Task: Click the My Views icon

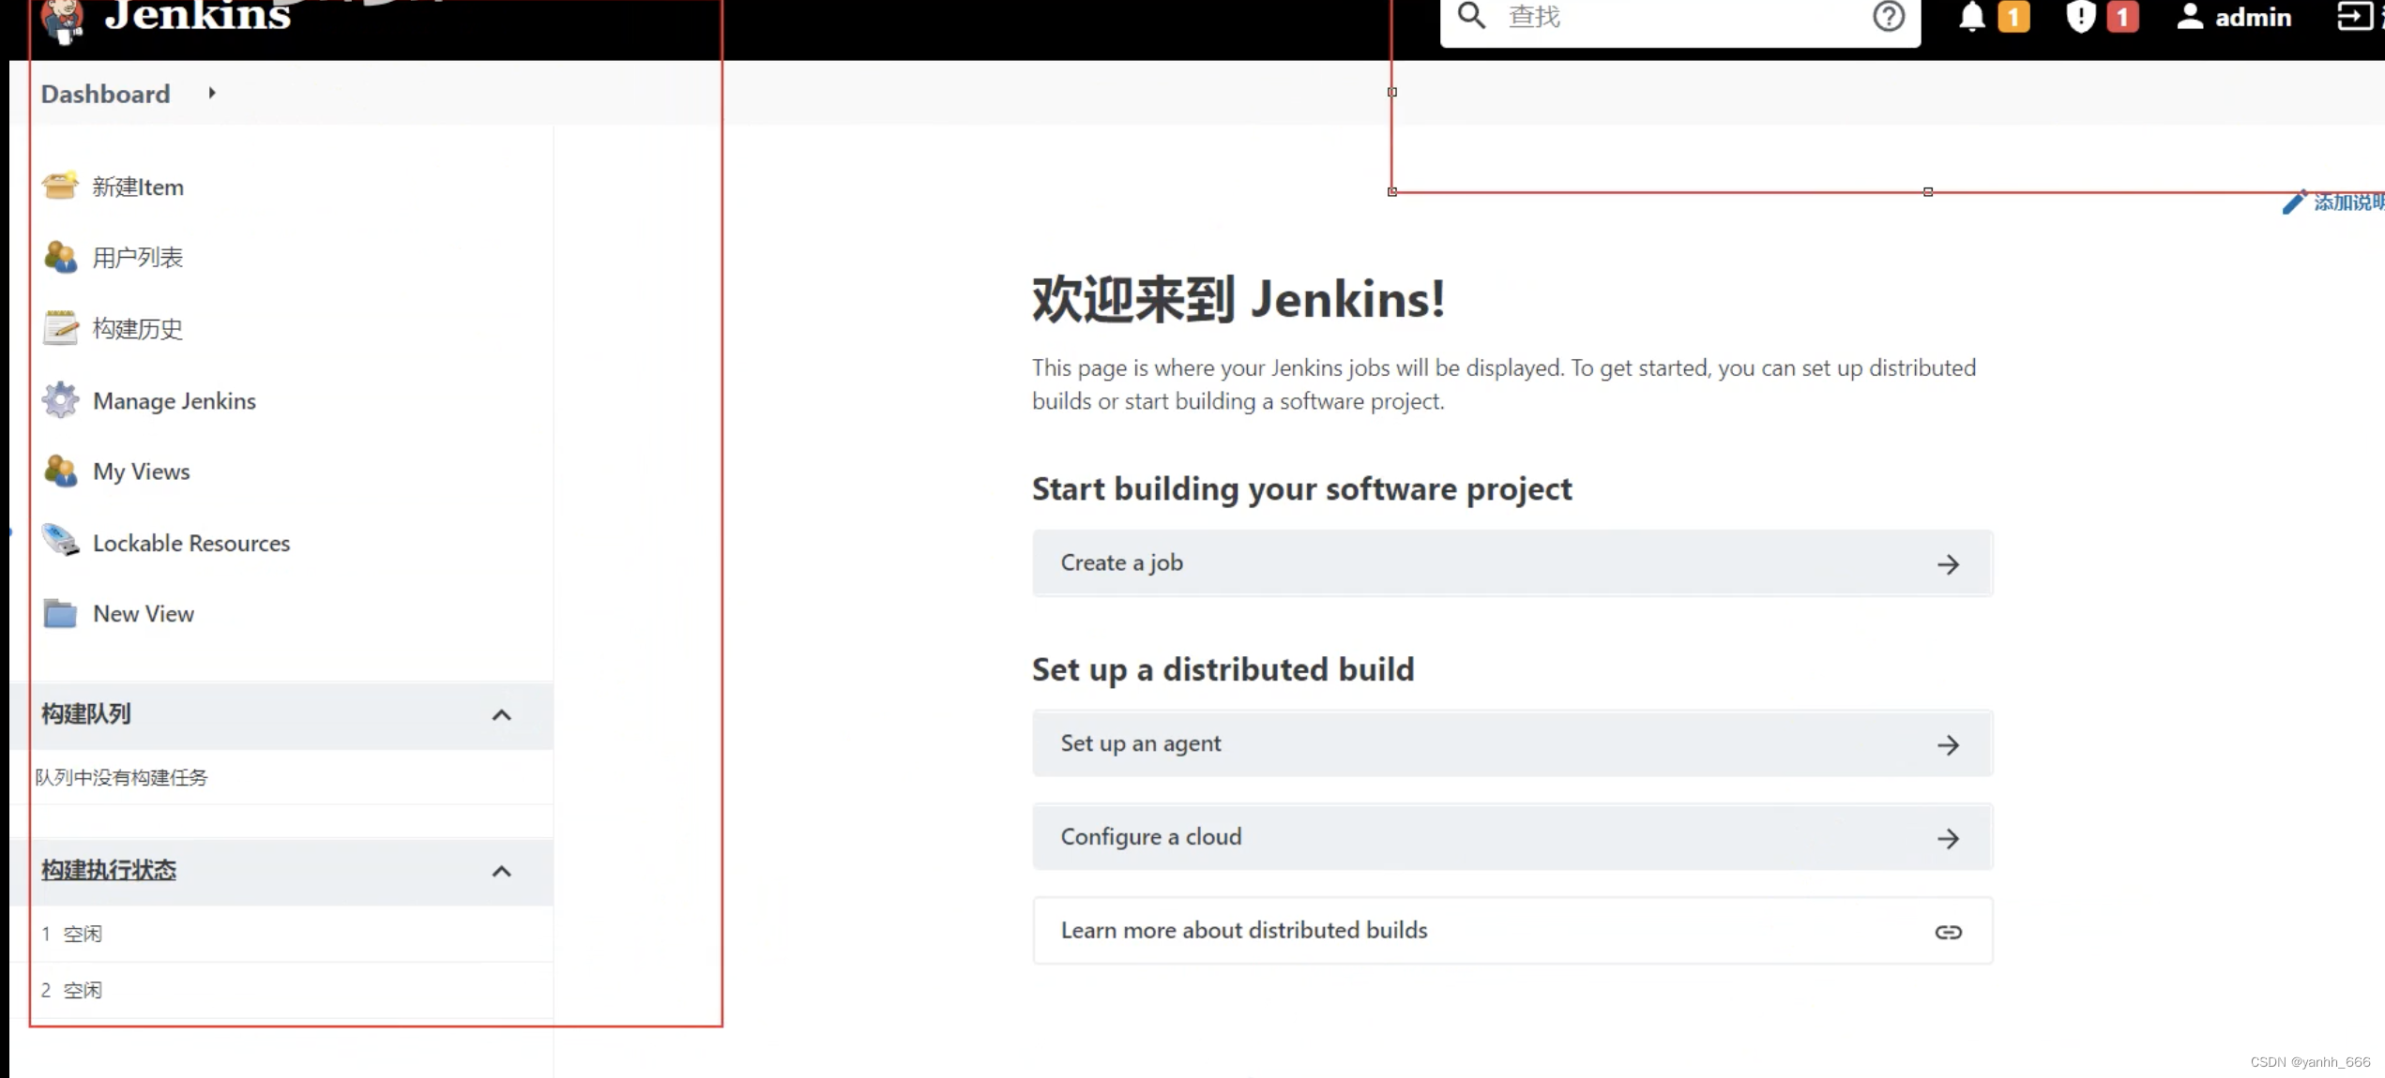Action: pos(60,471)
